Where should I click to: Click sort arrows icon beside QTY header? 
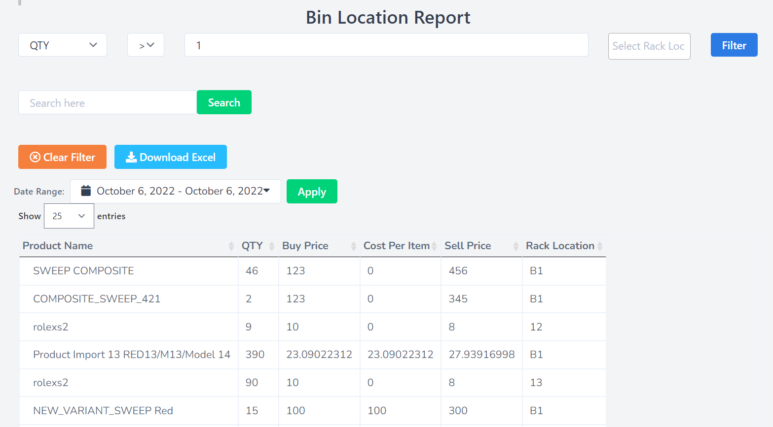pyautogui.click(x=272, y=246)
